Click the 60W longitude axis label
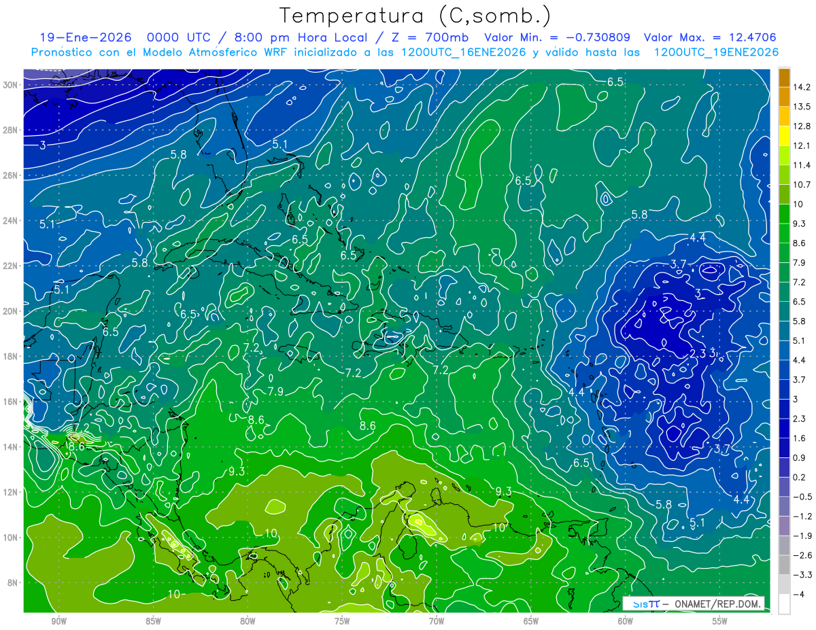Screen dimensions: 816x630 click(x=626, y=620)
